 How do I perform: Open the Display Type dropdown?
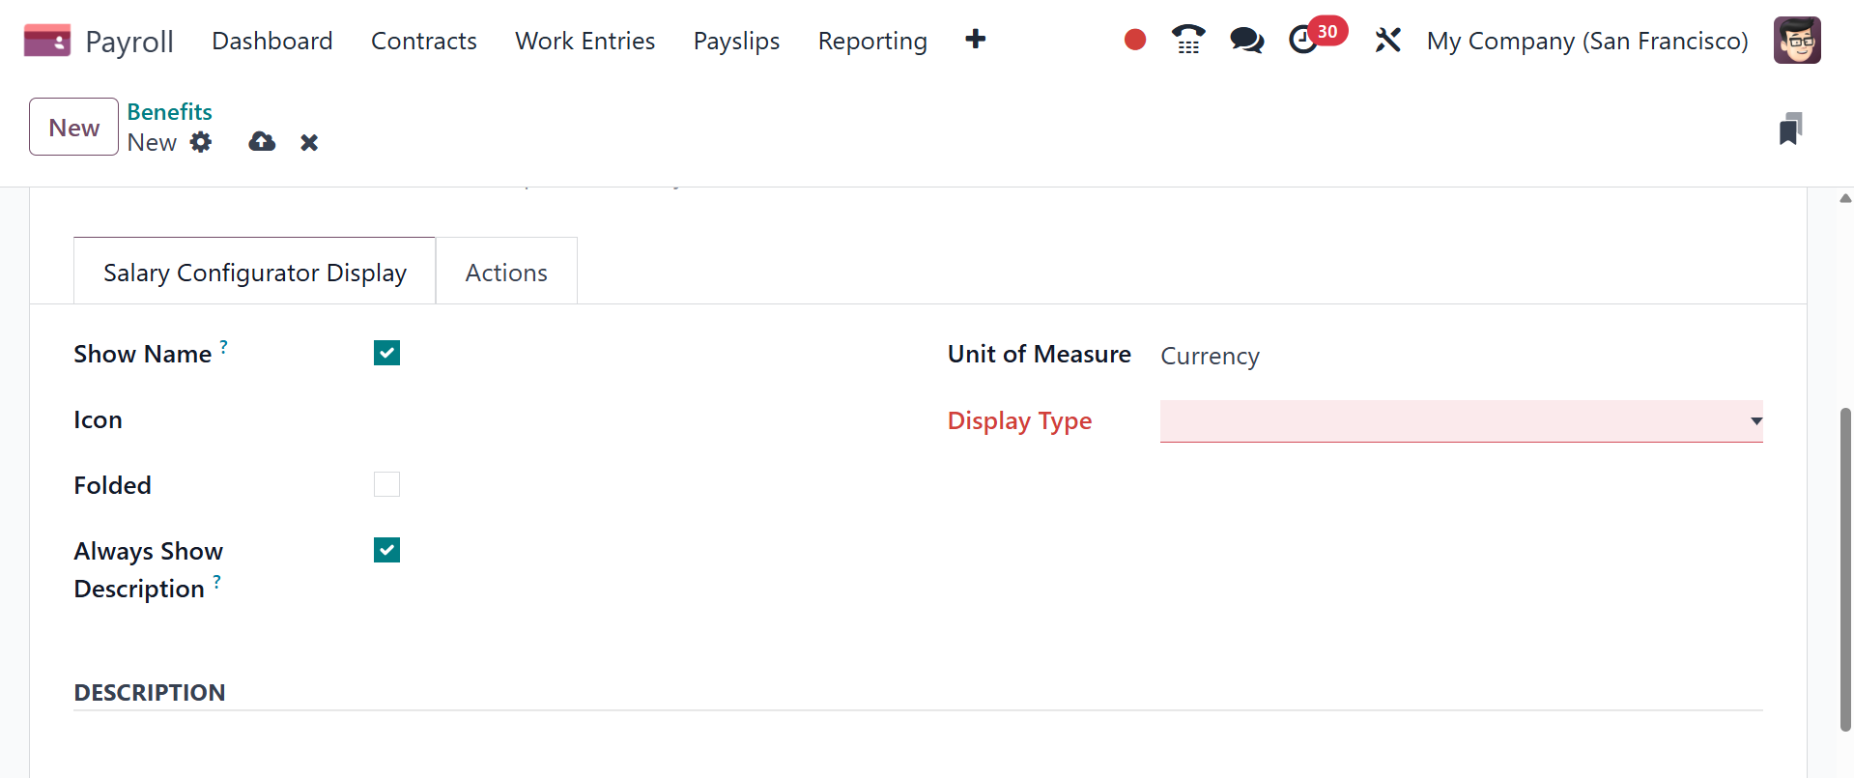pyautogui.click(x=1461, y=421)
